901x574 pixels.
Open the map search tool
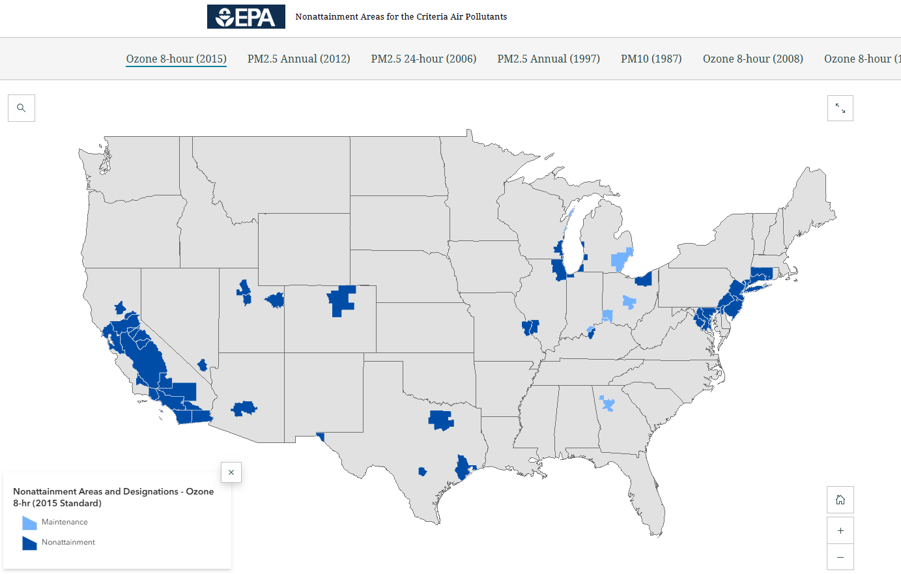click(x=21, y=108)
